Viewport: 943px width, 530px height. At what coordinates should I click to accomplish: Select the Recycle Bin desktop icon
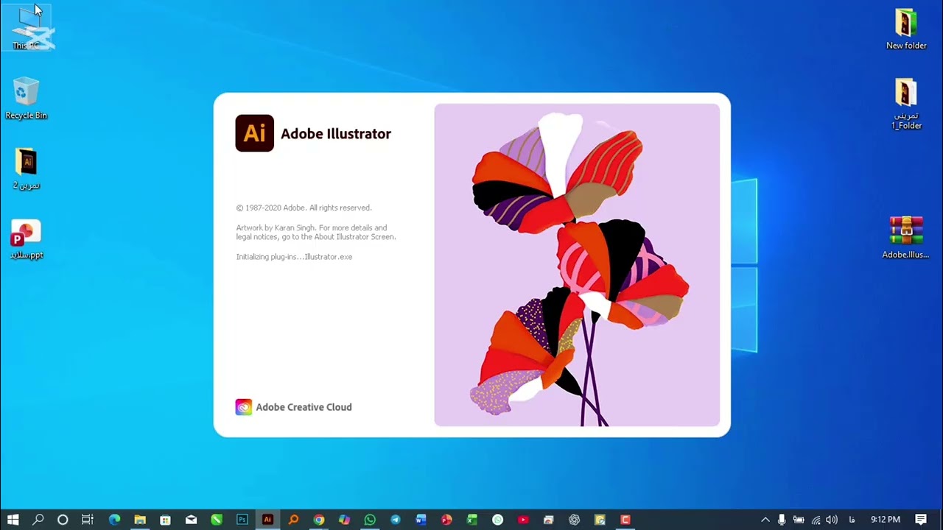pos(26,99)
